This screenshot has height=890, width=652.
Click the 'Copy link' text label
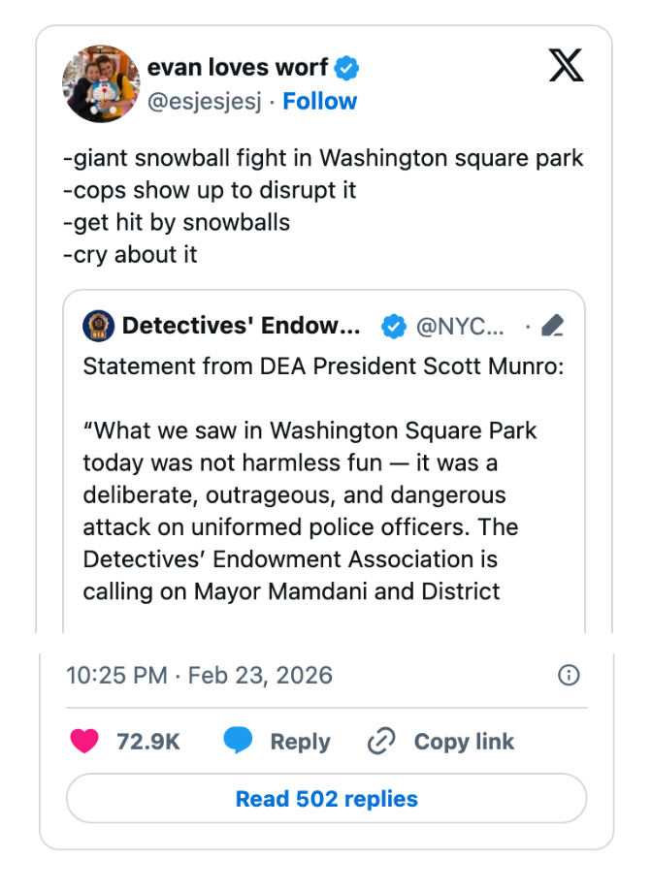tap(464, 742)
